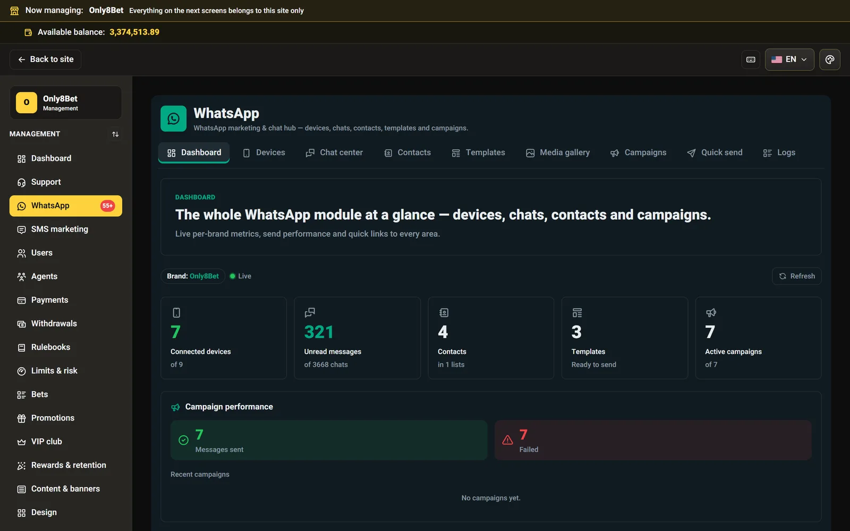
Task: Toggle the Management section sort arrows
Action: pos(115,134)
